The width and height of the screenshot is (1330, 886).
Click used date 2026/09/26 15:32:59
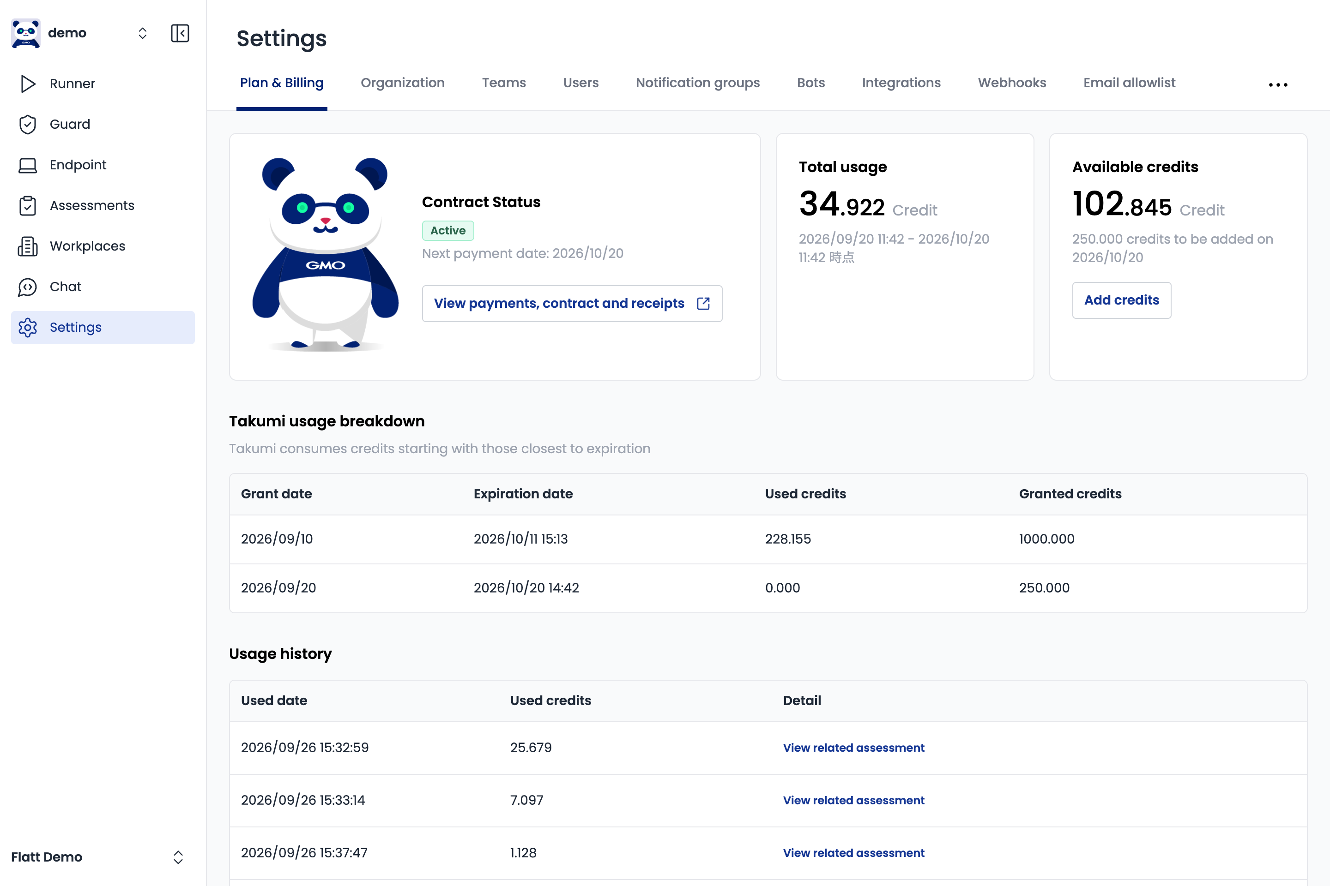tap(305, 748)
